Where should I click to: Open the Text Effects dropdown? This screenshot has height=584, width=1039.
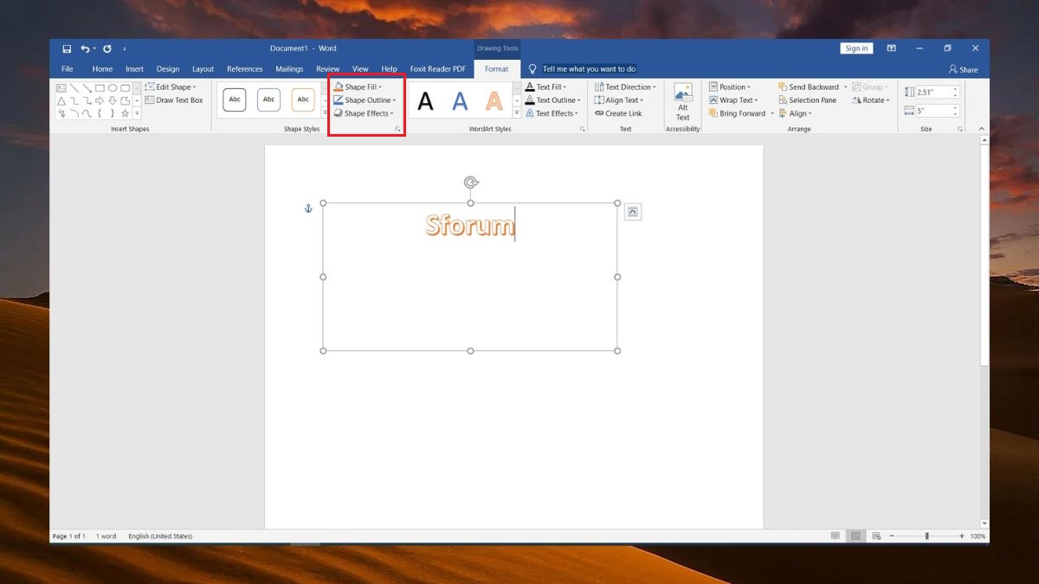point(552,113)
